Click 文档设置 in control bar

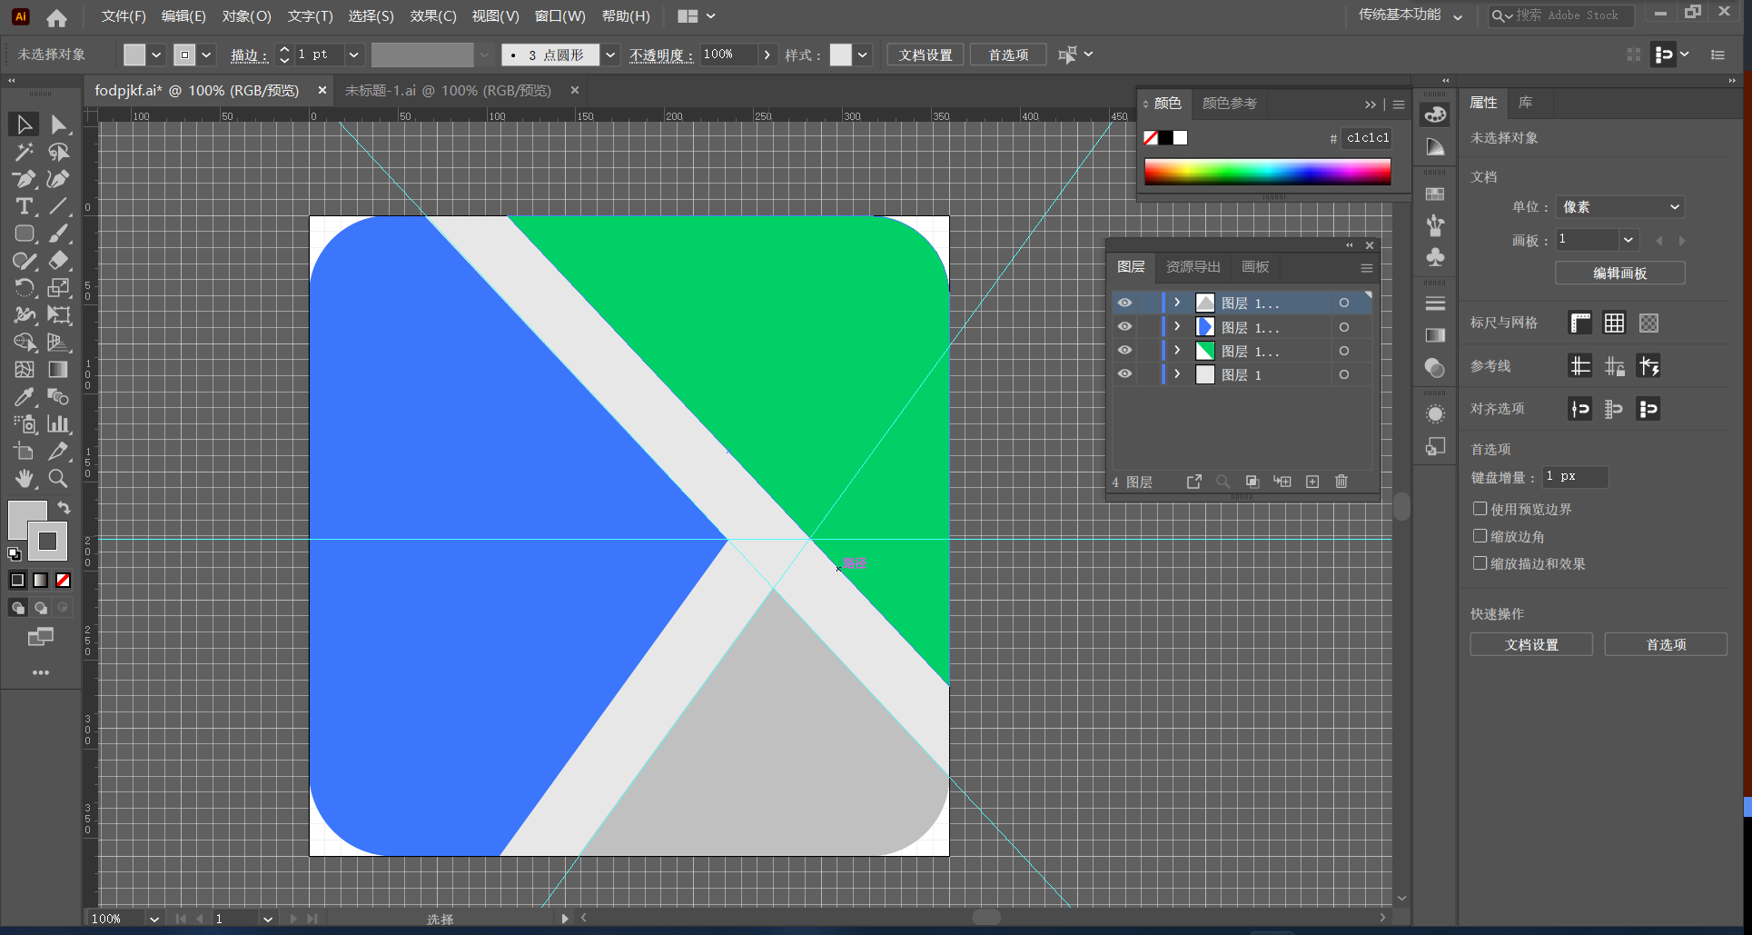(x=925, y=55)
